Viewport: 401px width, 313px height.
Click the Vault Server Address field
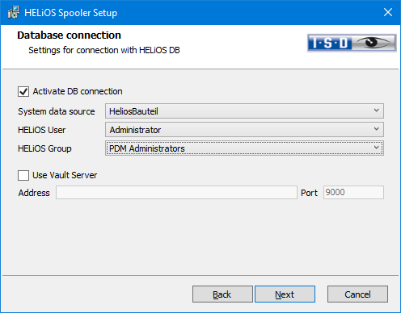tap(176, 193)
